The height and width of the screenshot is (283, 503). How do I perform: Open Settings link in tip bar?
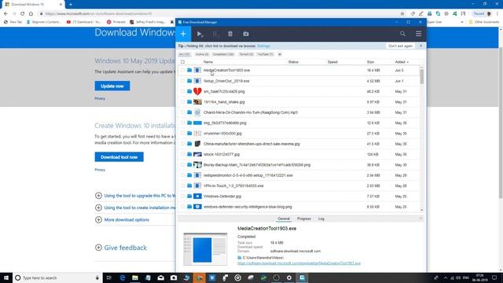point(263,46)
